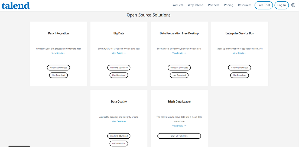Click the Open Source Solutions heading
Viewport: 299px width, 147px height.
click(148, 15)
